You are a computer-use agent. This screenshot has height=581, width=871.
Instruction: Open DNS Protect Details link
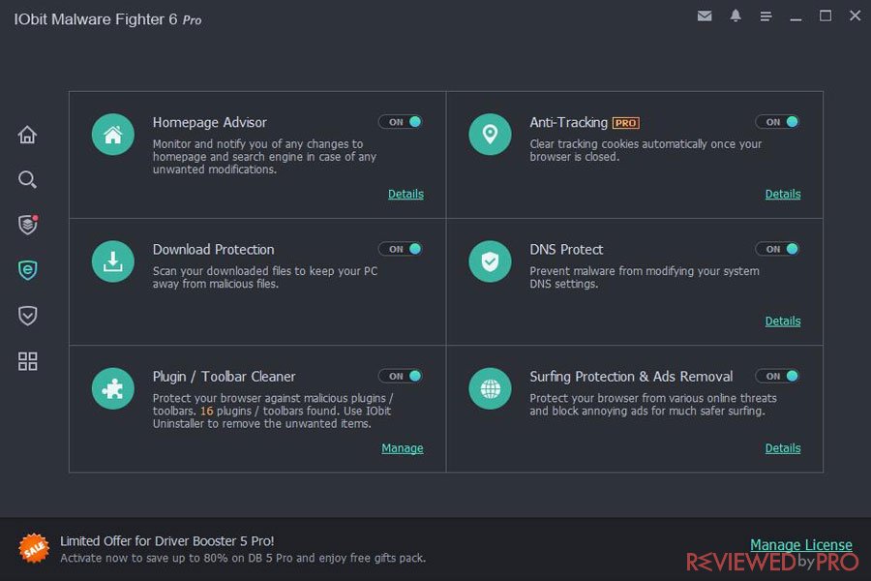783,321
